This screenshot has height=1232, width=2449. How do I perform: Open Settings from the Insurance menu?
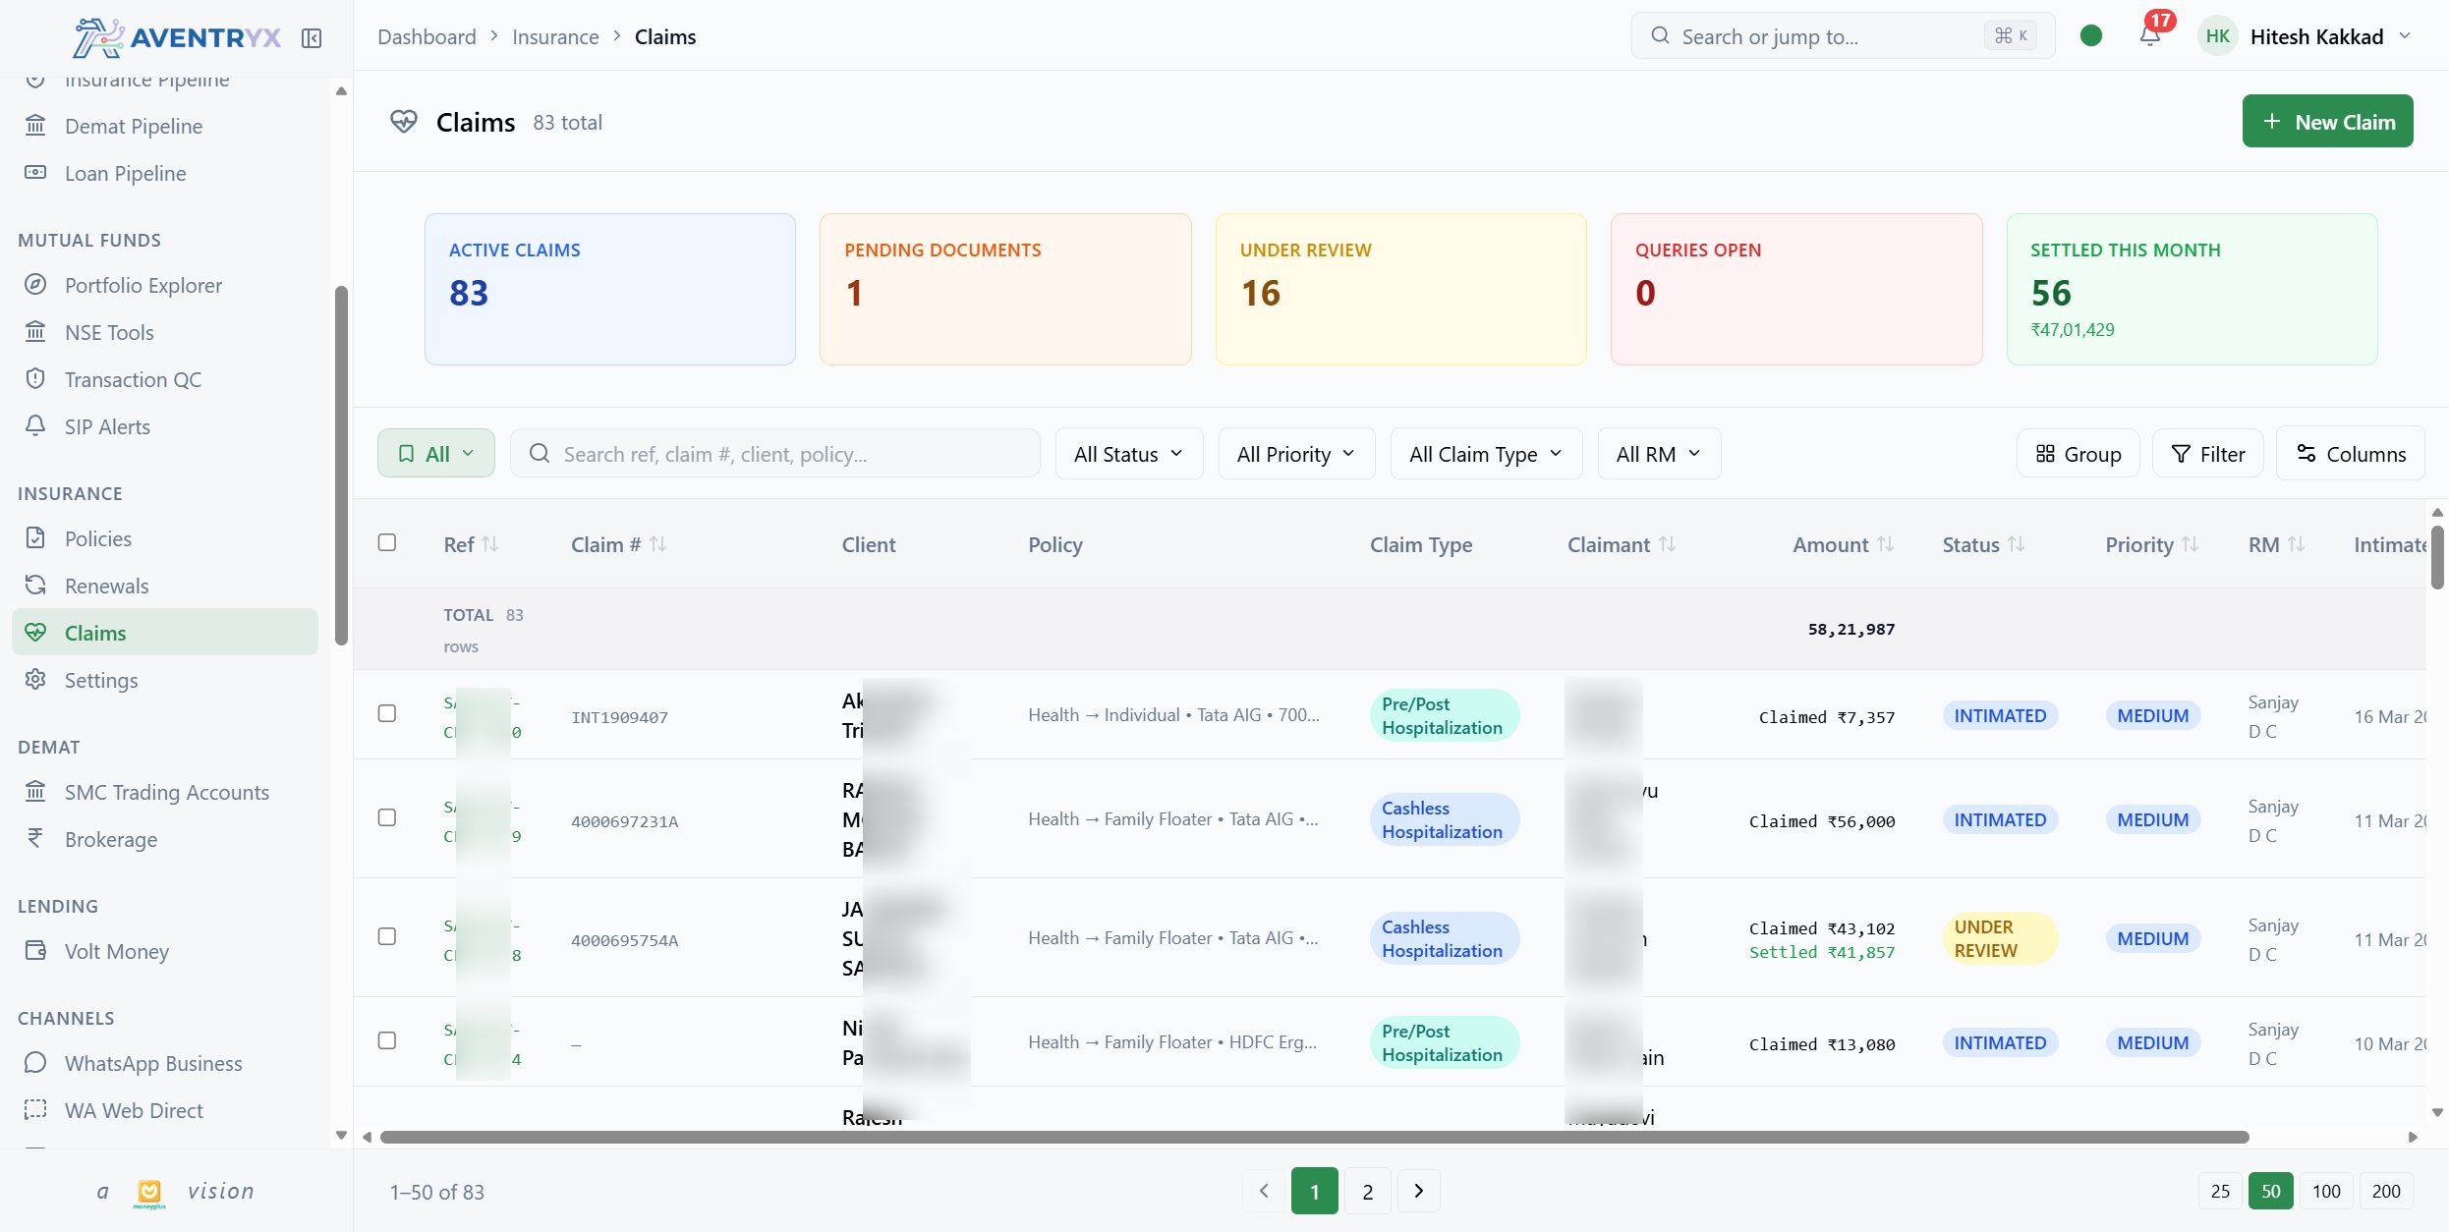point(101,680)
